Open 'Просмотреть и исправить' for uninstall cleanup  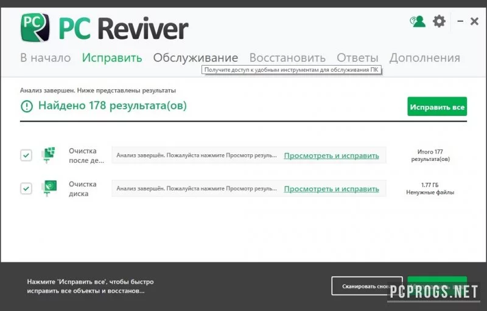click(331, 155)
